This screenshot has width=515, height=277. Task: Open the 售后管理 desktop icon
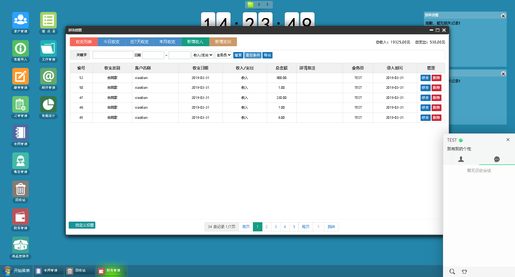[x=21, y=161]
